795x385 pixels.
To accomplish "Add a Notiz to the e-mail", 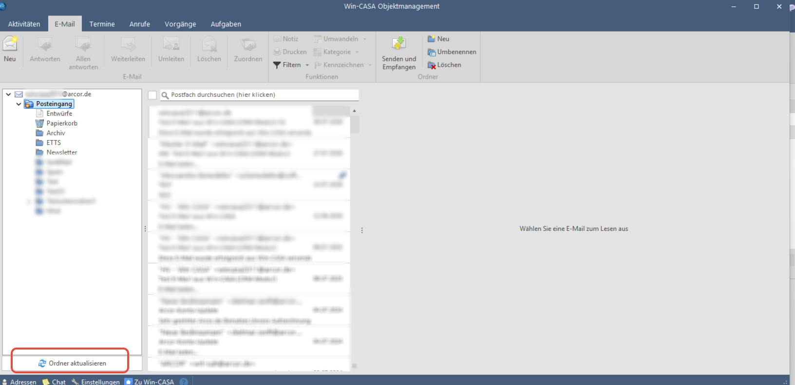I will [286, 39].
